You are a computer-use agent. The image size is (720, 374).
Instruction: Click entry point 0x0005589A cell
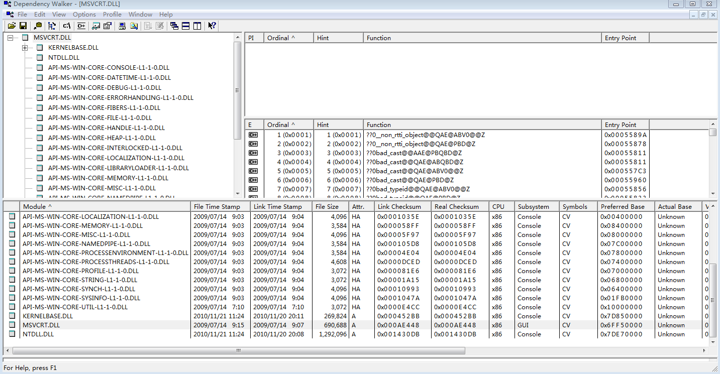(x=626, y=135)
